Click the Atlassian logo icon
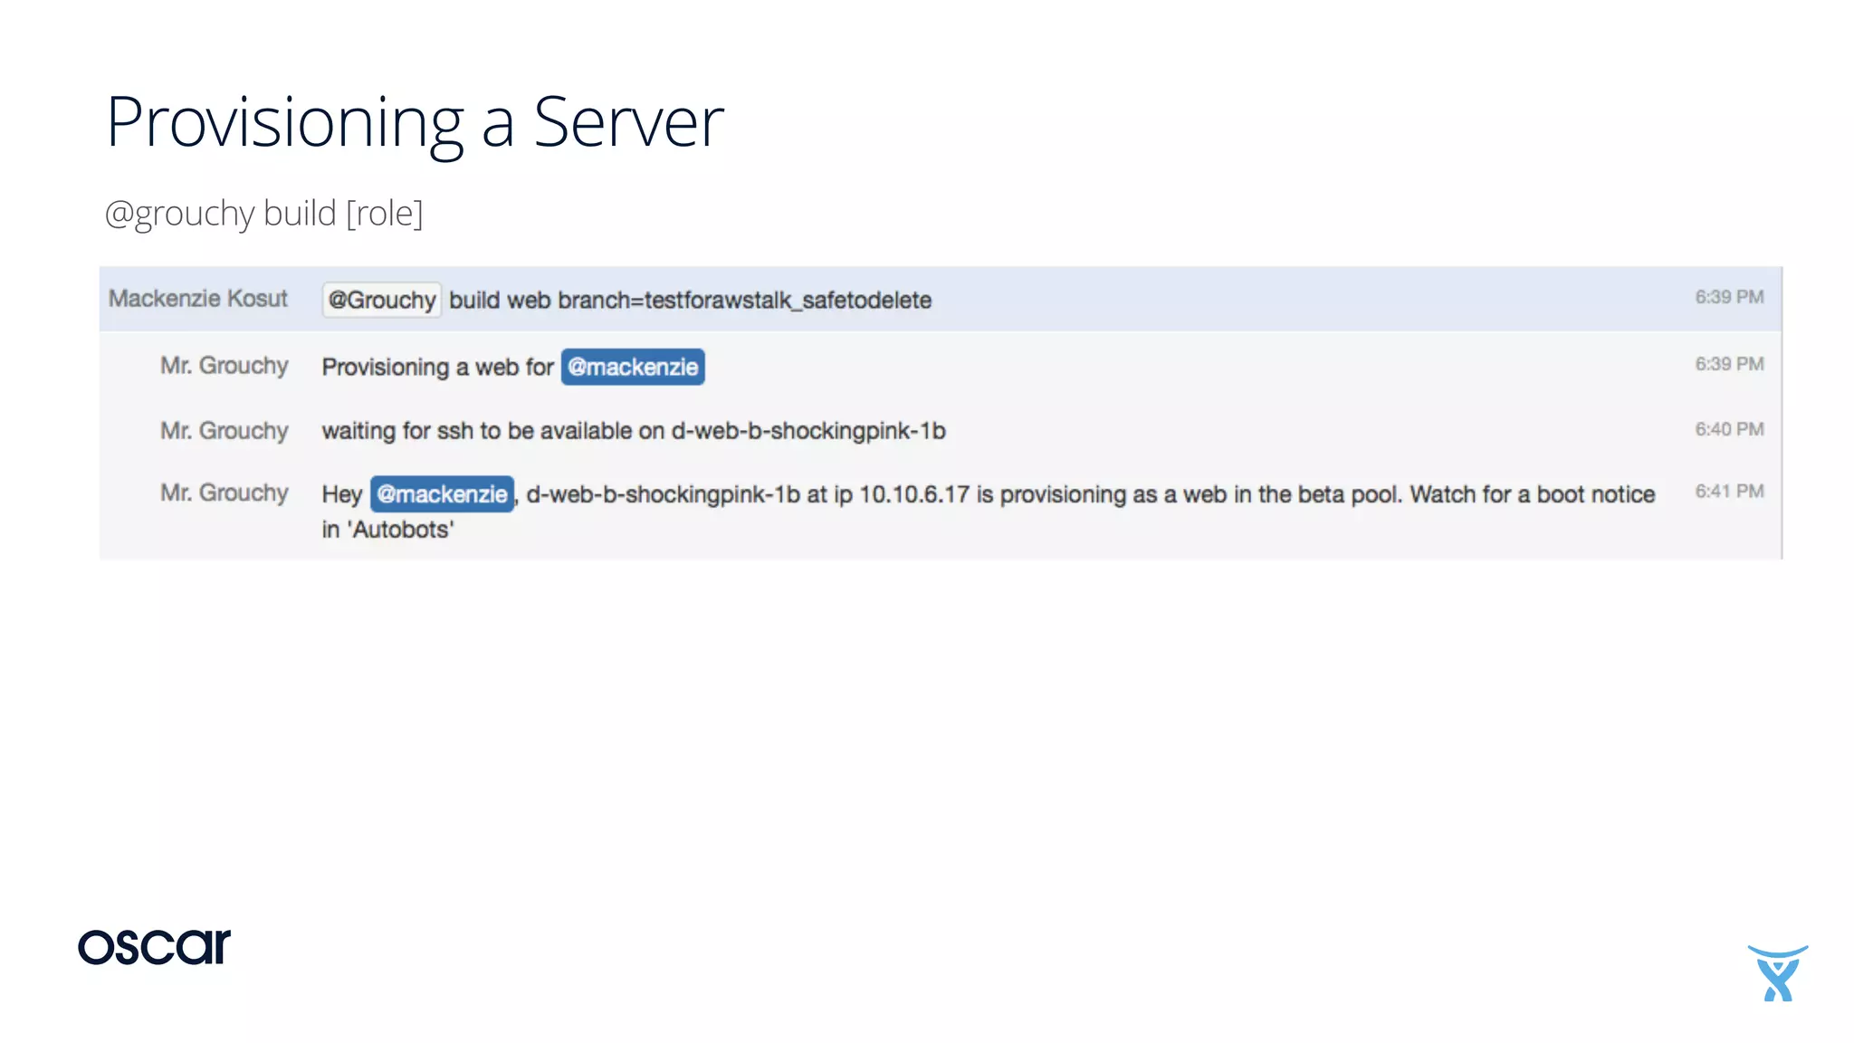This screenshot has width=1854, height=1043. click(x=1777, y=973)
